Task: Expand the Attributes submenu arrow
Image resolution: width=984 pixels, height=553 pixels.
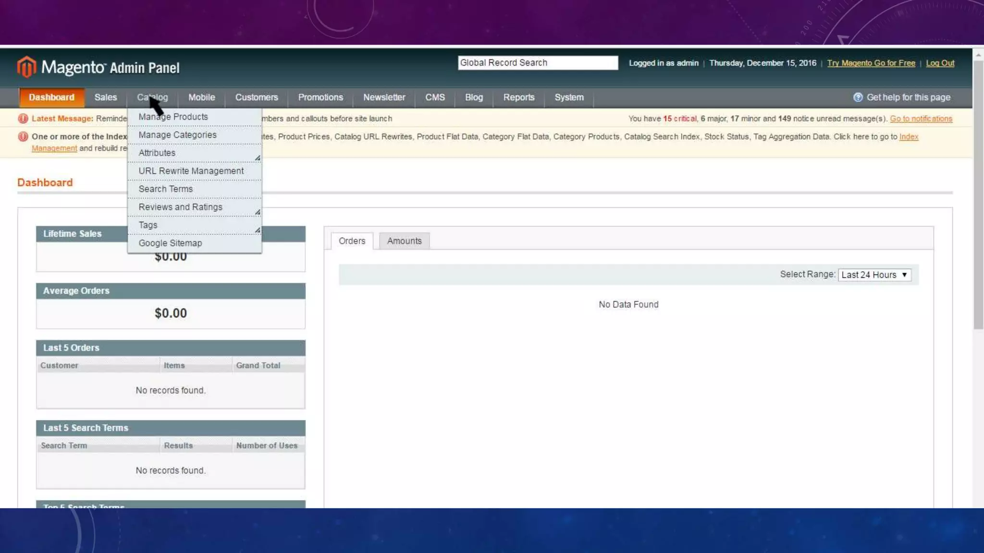Action: click(258, 157)
